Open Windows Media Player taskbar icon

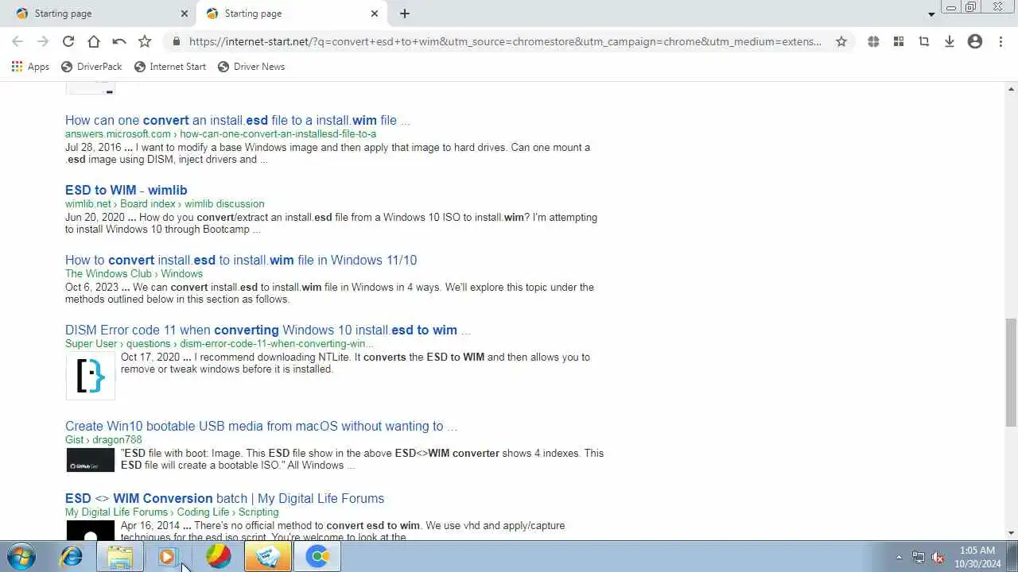pyautogui.click(x=168, y=557)
